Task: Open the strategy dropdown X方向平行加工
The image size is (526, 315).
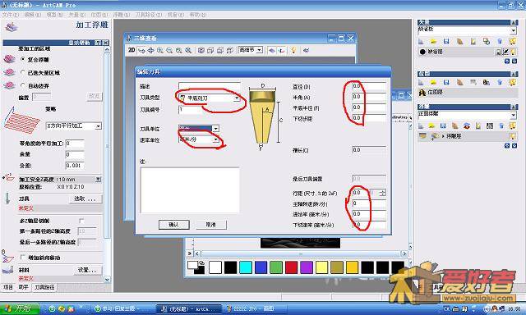Action: click(x=98, y=126)
